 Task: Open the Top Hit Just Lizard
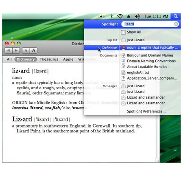135,40
